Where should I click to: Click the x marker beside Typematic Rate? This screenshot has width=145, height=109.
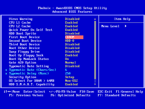(6, 70)
